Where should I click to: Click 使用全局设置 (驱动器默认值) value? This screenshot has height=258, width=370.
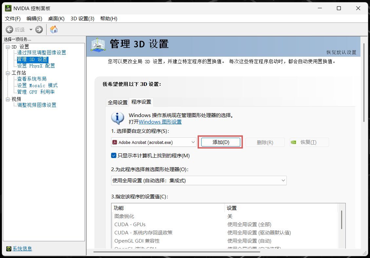tap(259, 233)
